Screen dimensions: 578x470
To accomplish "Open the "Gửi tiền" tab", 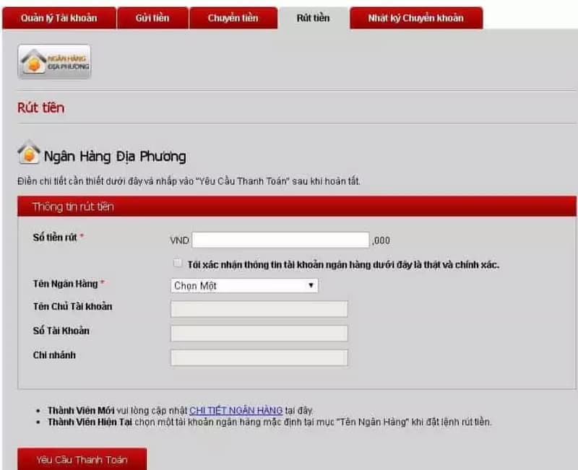I will [x=153, y=18].
